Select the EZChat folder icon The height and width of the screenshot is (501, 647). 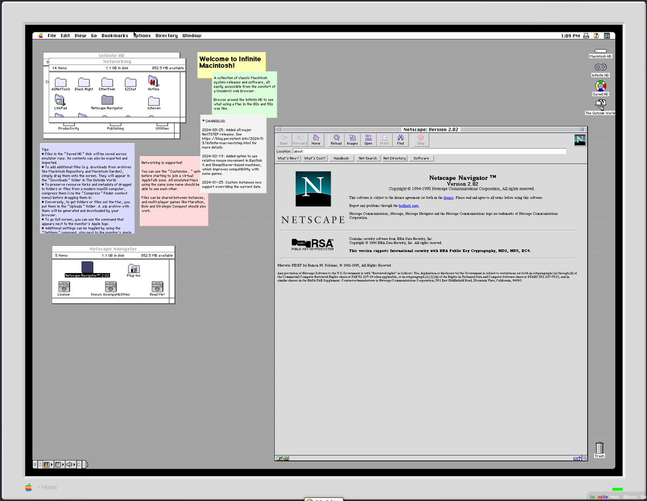coord(130,83)
